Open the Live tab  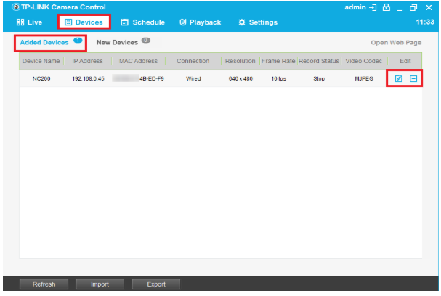[29, 22]
